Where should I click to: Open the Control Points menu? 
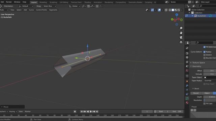pos(42,10)
